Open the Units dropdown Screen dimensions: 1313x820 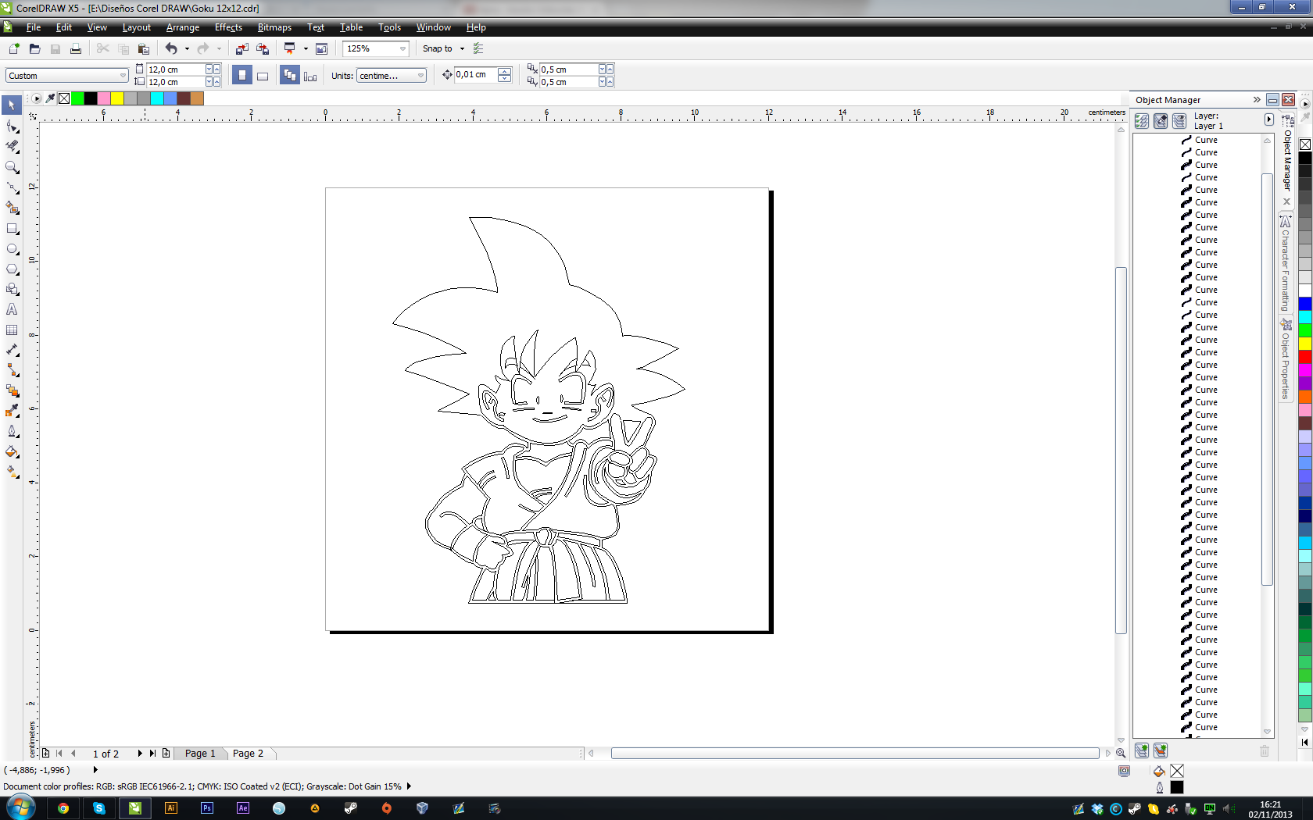point(420,76)
